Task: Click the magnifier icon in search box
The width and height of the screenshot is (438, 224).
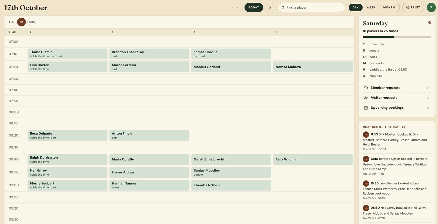Action: click(x=283, y=7)
